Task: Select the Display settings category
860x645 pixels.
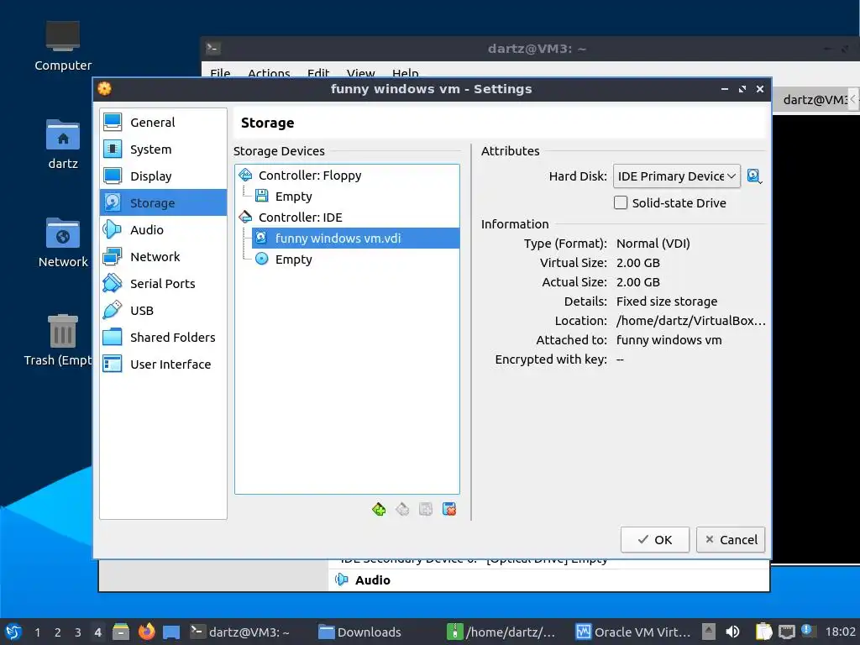Action: coord(163,176)
